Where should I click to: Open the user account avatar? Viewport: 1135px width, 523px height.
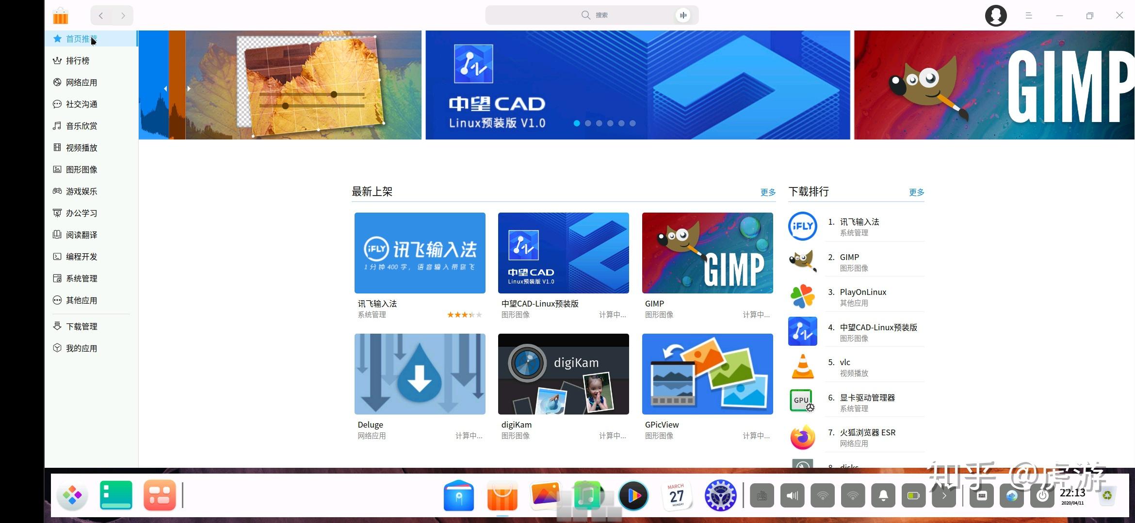(x=995, y=15)
